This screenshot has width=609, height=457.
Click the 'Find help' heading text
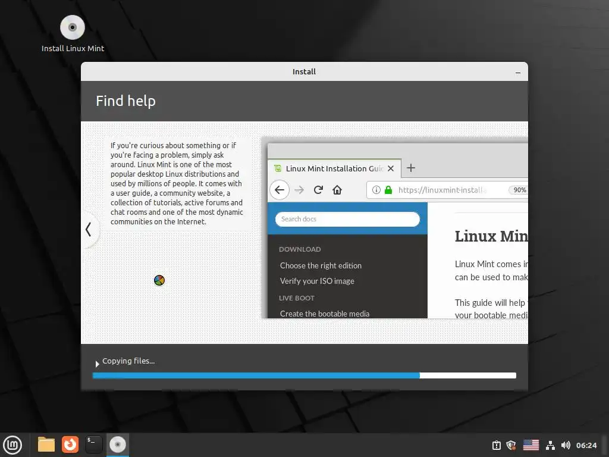coord(126,101)
